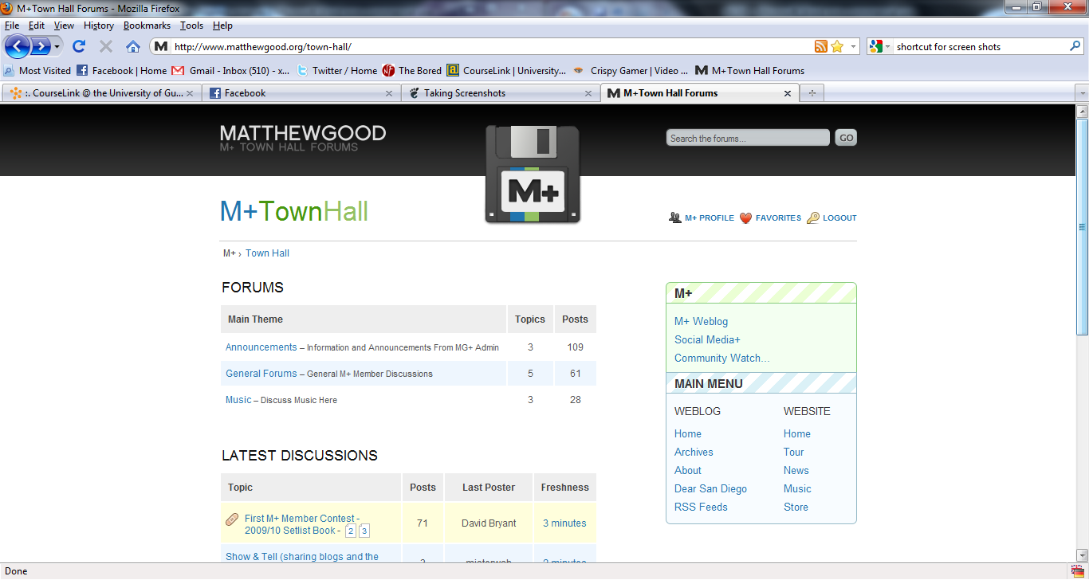
Task: Switch to the Facebook tab
Action: coord(301,93)
